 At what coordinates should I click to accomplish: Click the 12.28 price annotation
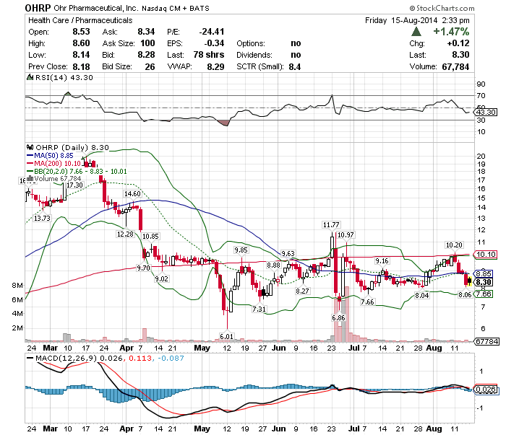coord(125,234)
